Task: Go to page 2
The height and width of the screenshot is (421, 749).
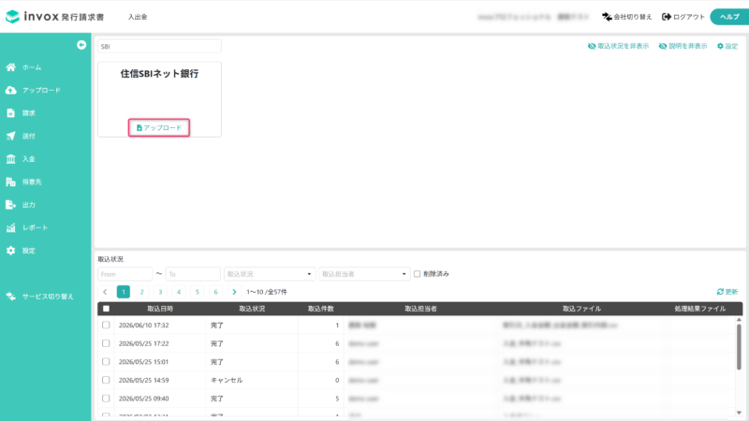Action: (x=142, y=292)
